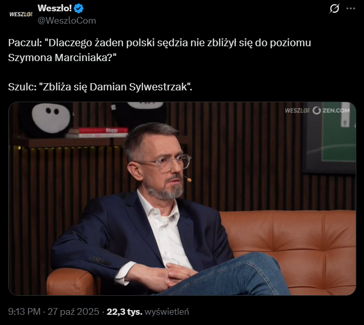
Task: Open the Weszło! profile avatar
Action: [x=21, y=14]
